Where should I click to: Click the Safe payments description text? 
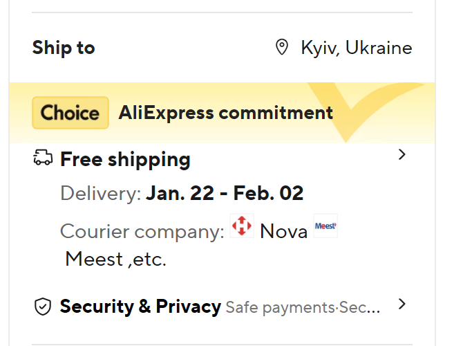coord(303,307)
